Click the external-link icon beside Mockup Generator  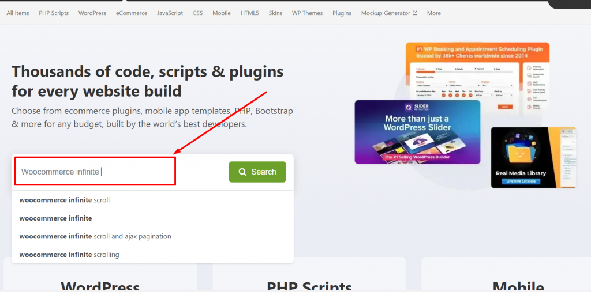(x=415, y=13)
